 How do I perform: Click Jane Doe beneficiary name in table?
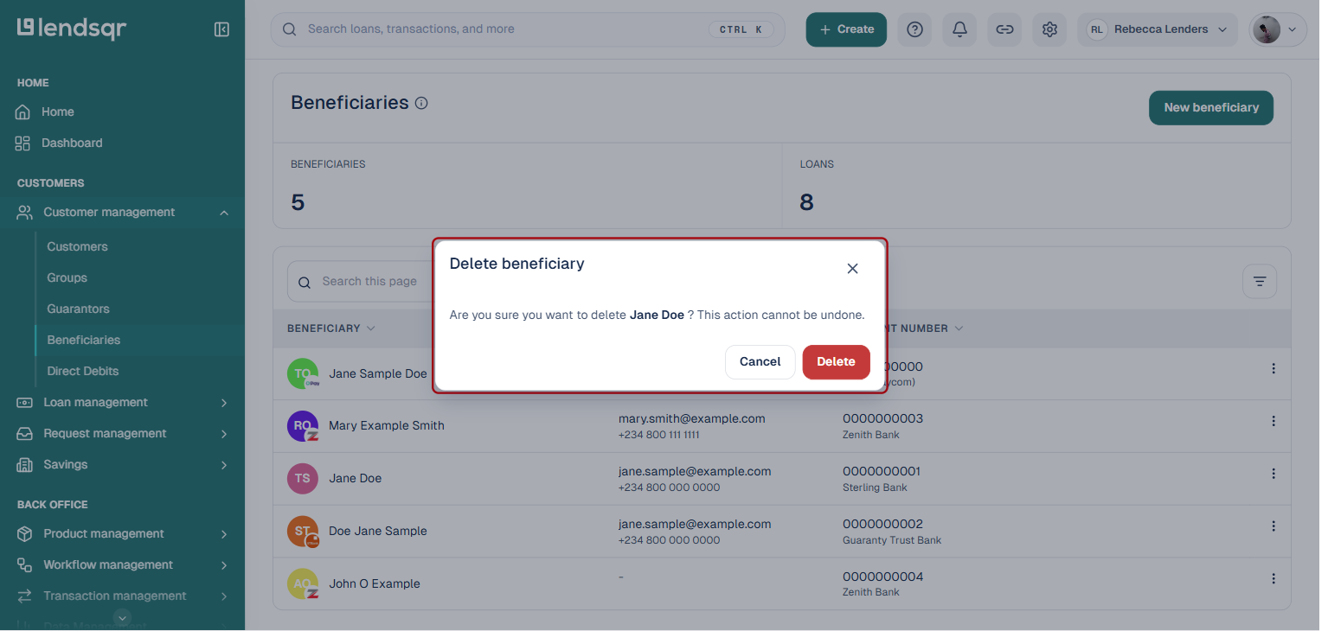(x=355, y=479)
